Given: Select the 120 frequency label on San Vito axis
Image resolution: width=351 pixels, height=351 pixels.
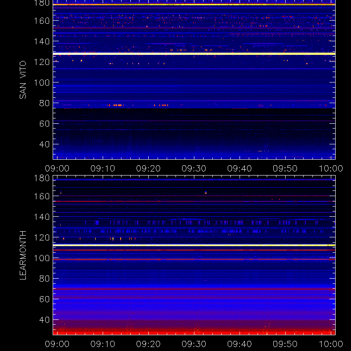Looking at the screenshot, I should point(42,62).
